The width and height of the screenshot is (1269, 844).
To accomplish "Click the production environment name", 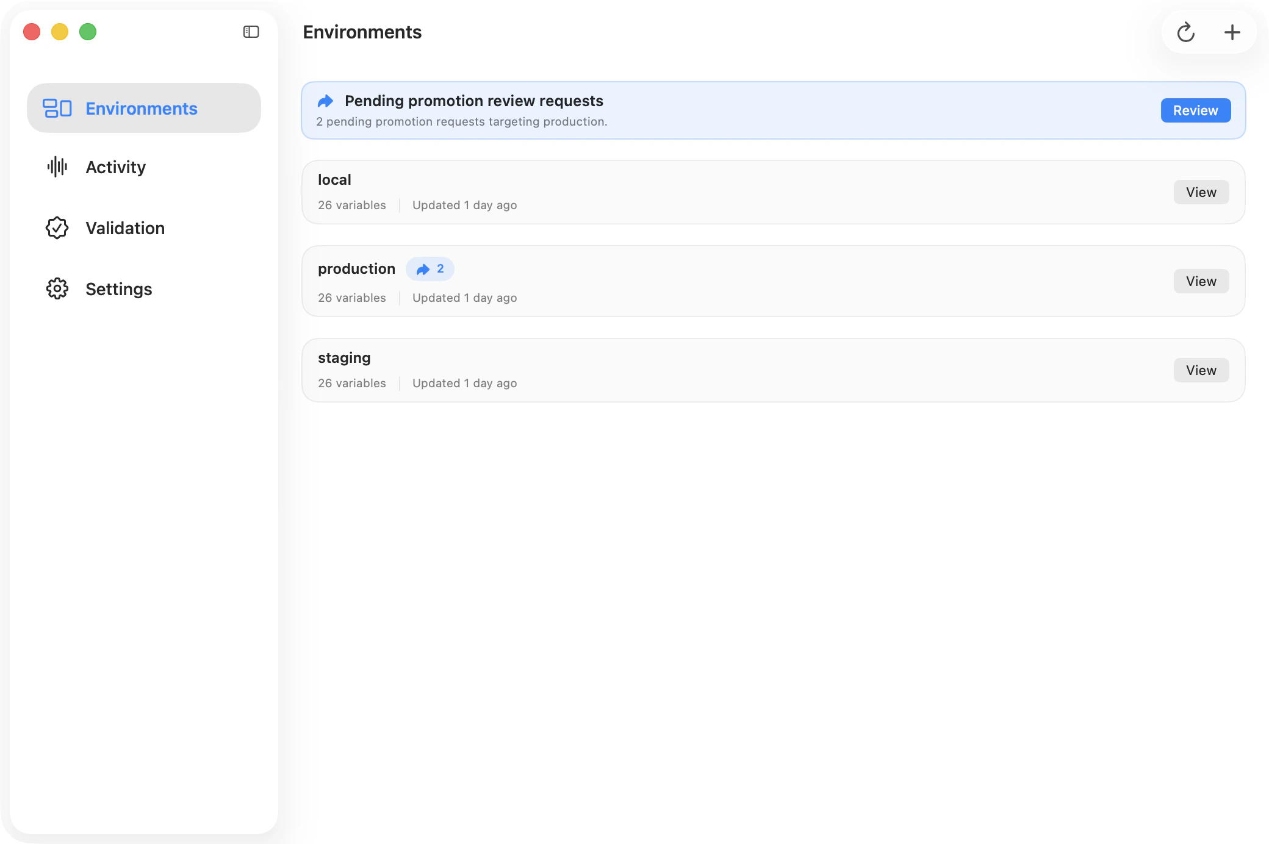I will [x=356, y=269].
